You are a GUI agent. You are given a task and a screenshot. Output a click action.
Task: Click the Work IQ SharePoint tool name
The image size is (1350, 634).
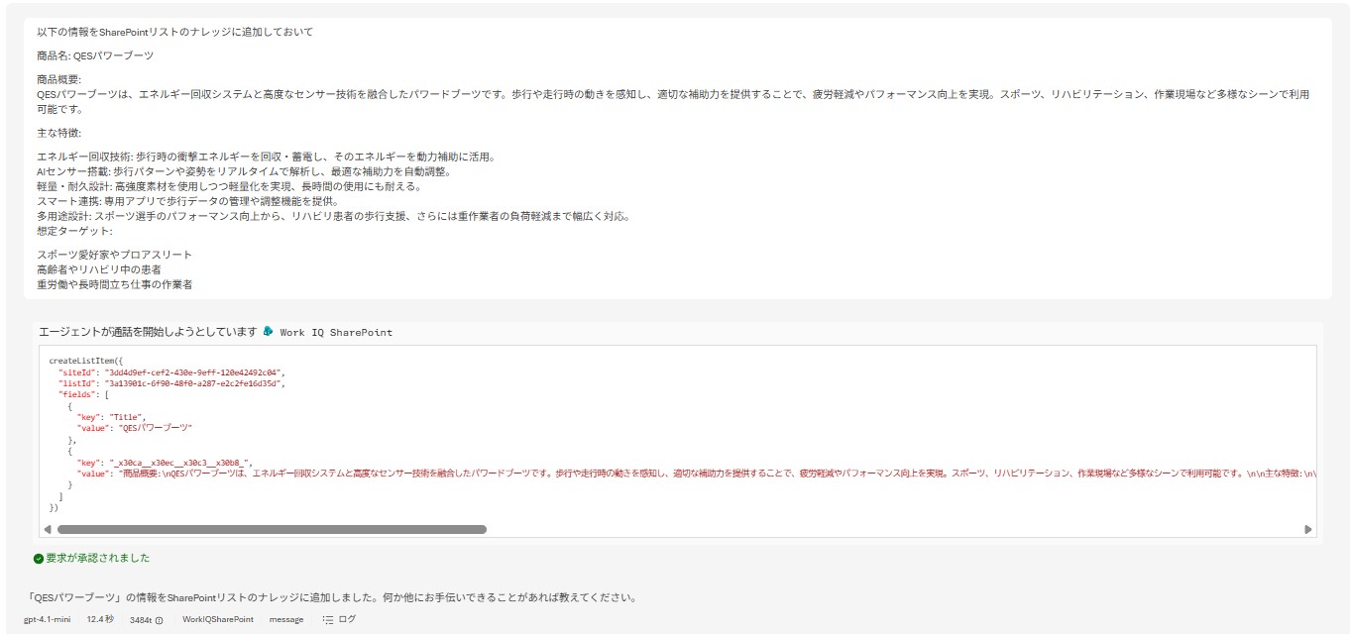[336, 333]
